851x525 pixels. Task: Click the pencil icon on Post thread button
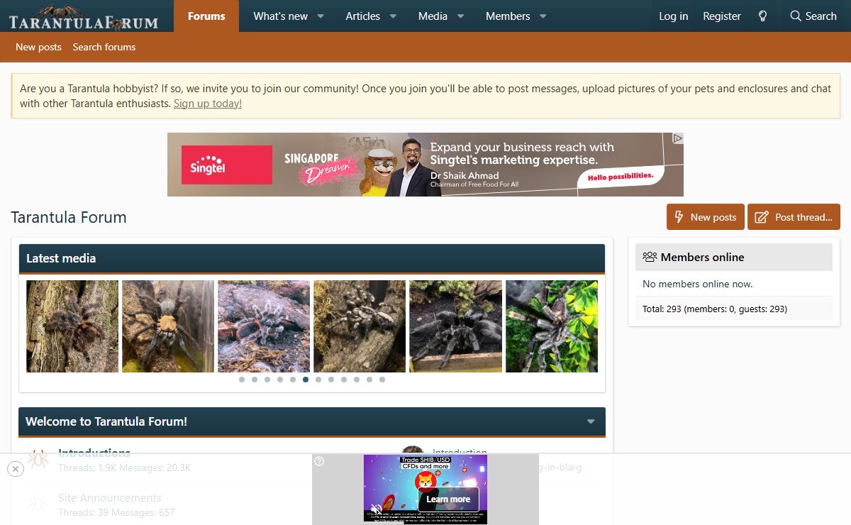coord(761,217)
